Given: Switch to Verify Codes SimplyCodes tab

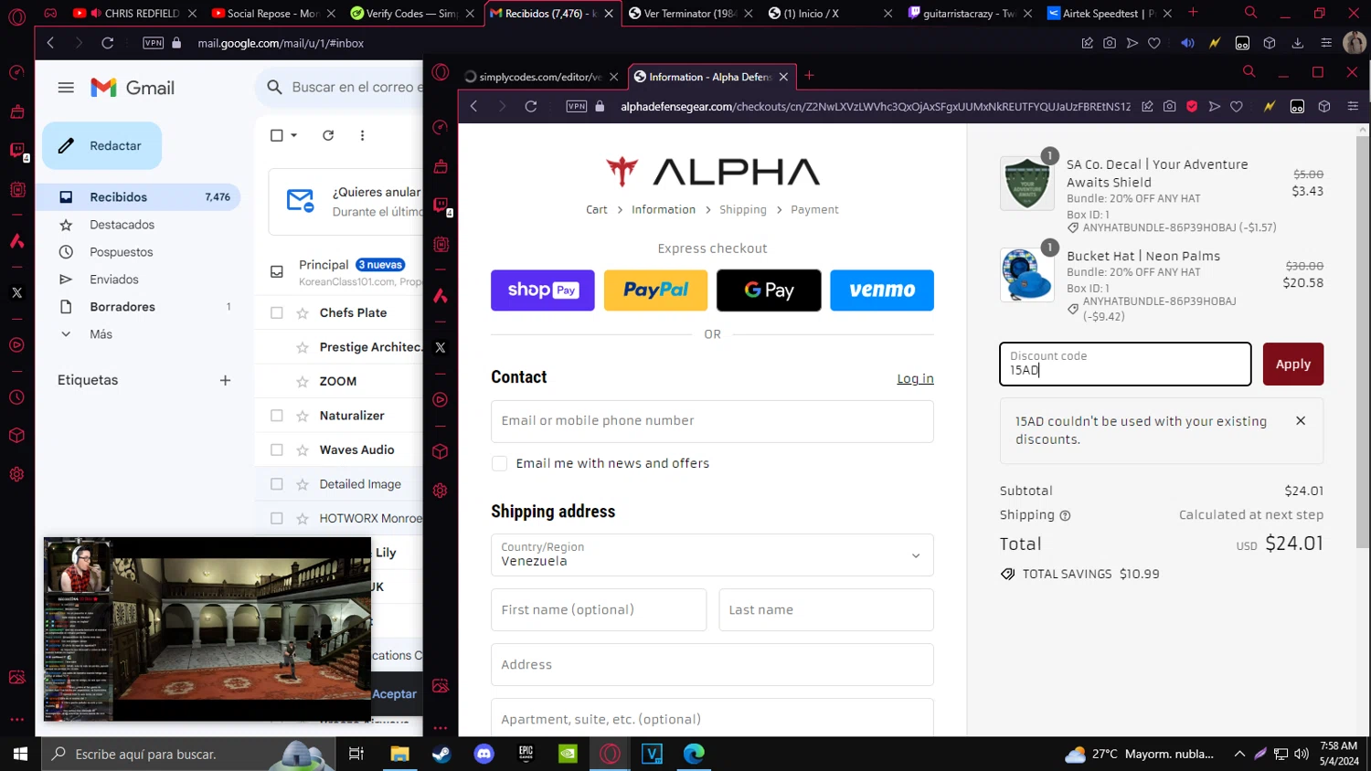Looking at the screenshot, I should (x=411, y=13).
